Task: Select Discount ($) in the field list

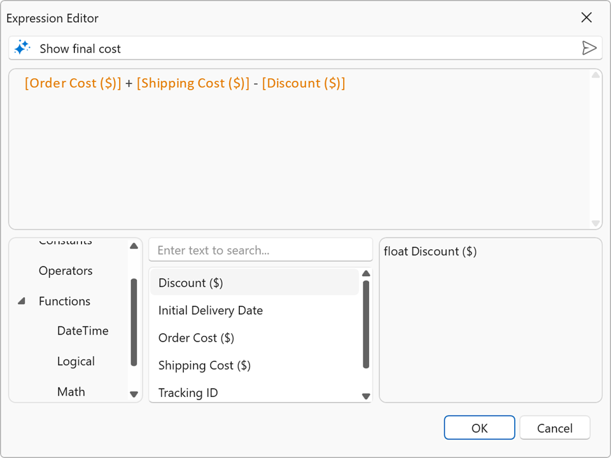Action: (x=255, y=282)
